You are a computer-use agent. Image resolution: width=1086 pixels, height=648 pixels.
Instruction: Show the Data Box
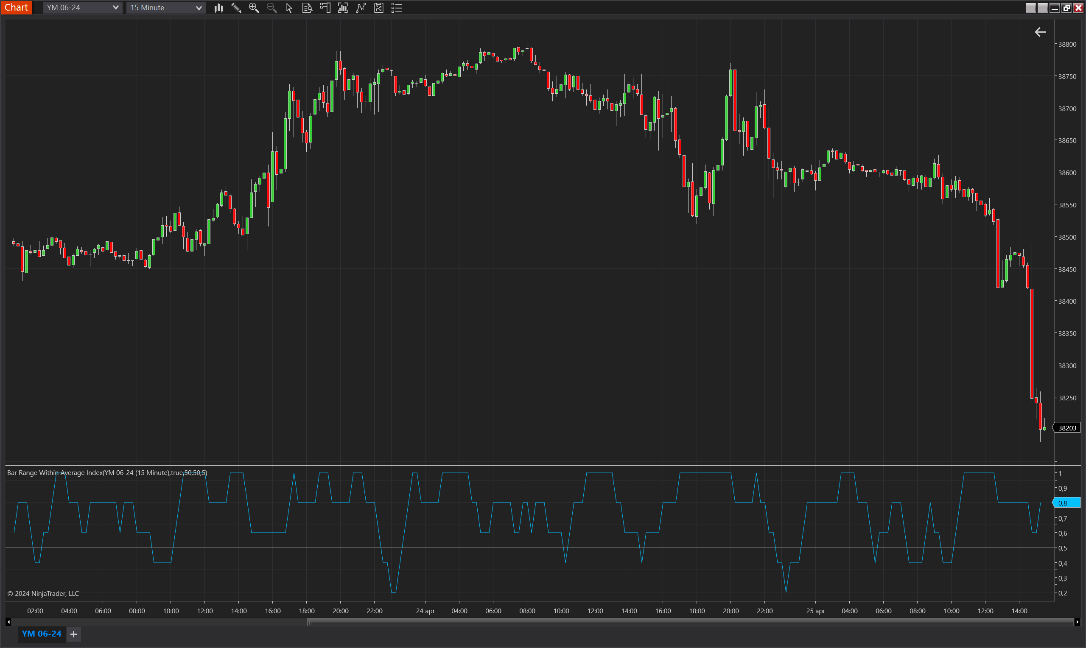307,8
